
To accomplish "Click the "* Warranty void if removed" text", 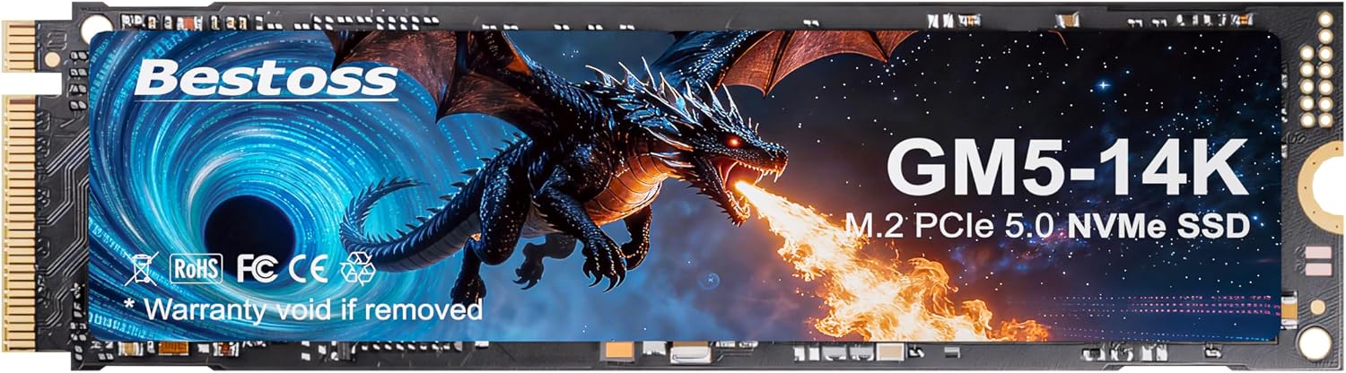I will (303, 308).
